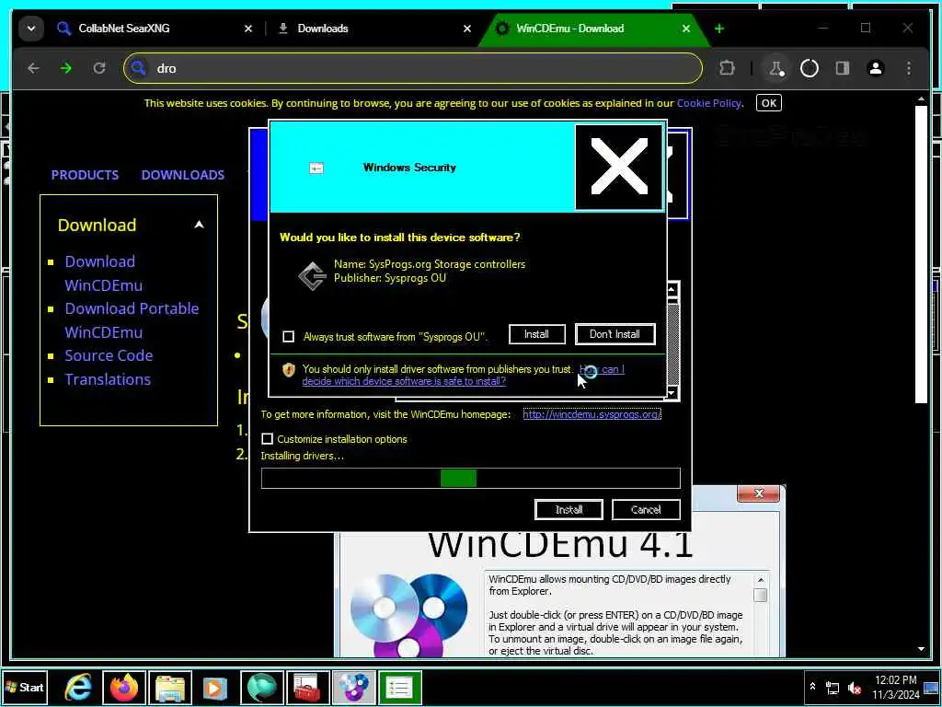942x707 pixels.
Task: Launch Firefox from the taskbar
Action: [124, 687]
